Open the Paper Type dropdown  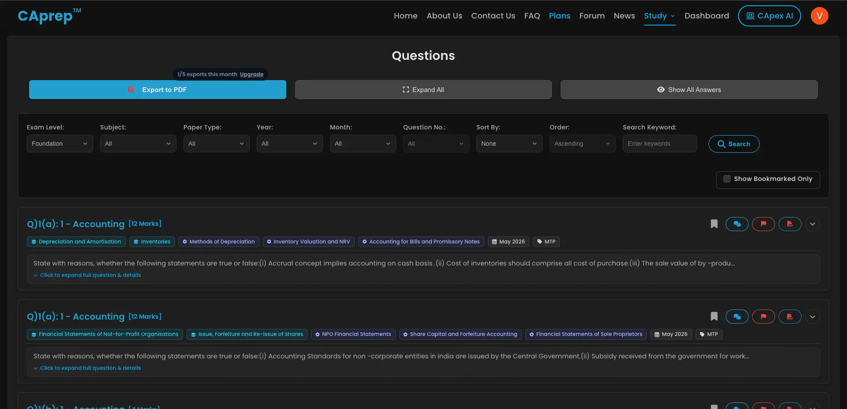click(x=217, y=144)
